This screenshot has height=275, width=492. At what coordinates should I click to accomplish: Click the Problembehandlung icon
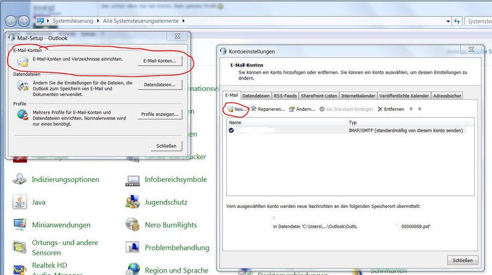tap(132, 247)
